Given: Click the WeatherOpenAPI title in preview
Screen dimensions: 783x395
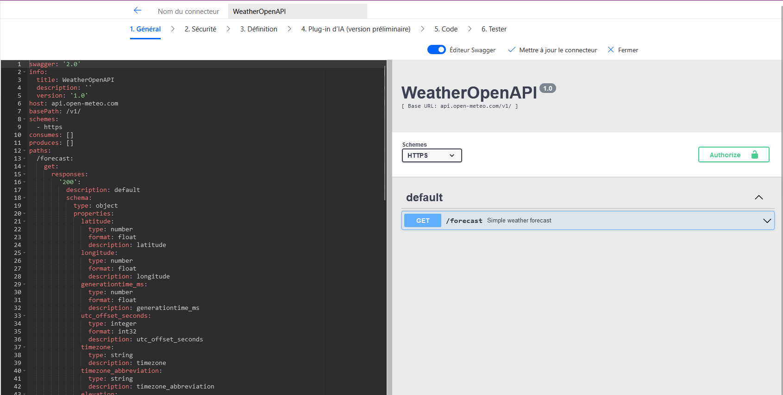Looking at the screenshot, I should pos(469,93).
